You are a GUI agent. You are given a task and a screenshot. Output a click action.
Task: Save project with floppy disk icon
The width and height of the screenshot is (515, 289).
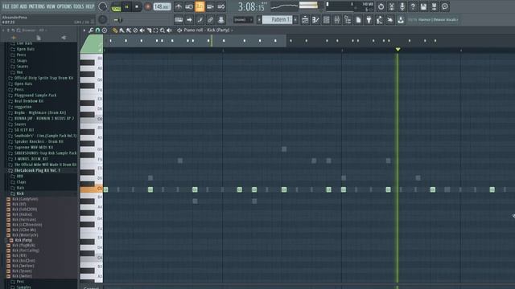pos(423,6)
